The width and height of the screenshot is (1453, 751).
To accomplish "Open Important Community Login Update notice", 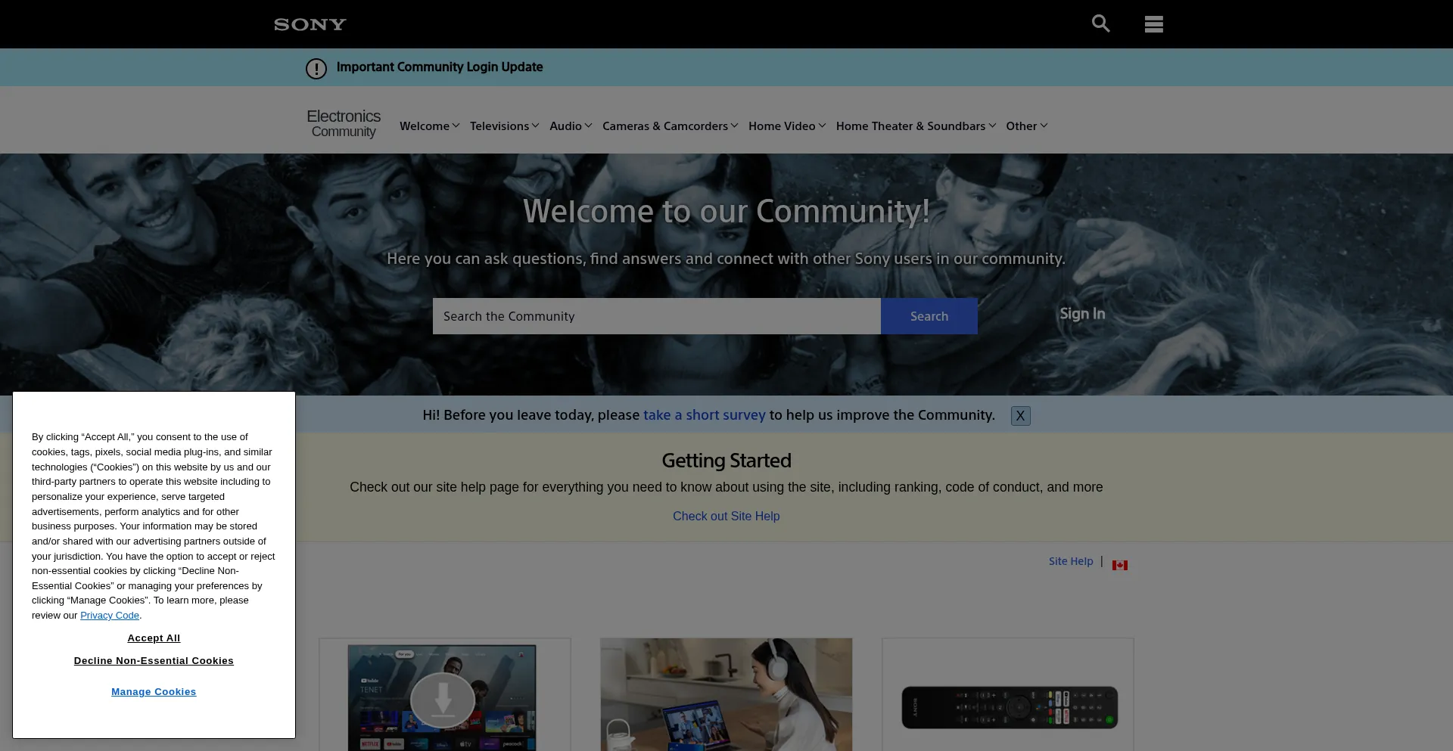I will (x=440, y=67).
